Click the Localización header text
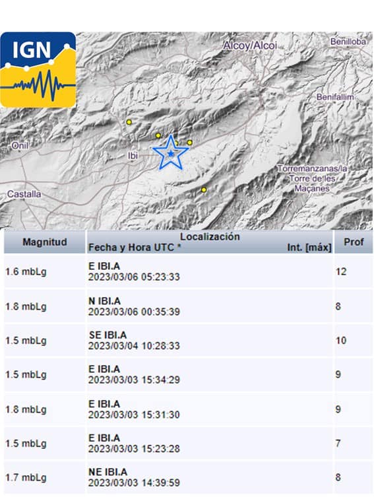Screen dimensions: 374x499 [210, 236]
